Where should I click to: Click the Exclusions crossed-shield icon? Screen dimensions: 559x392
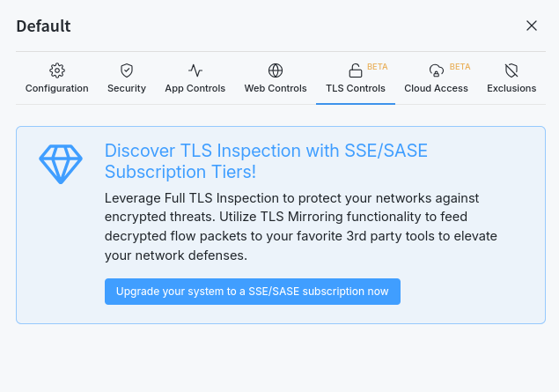(511, 70)
